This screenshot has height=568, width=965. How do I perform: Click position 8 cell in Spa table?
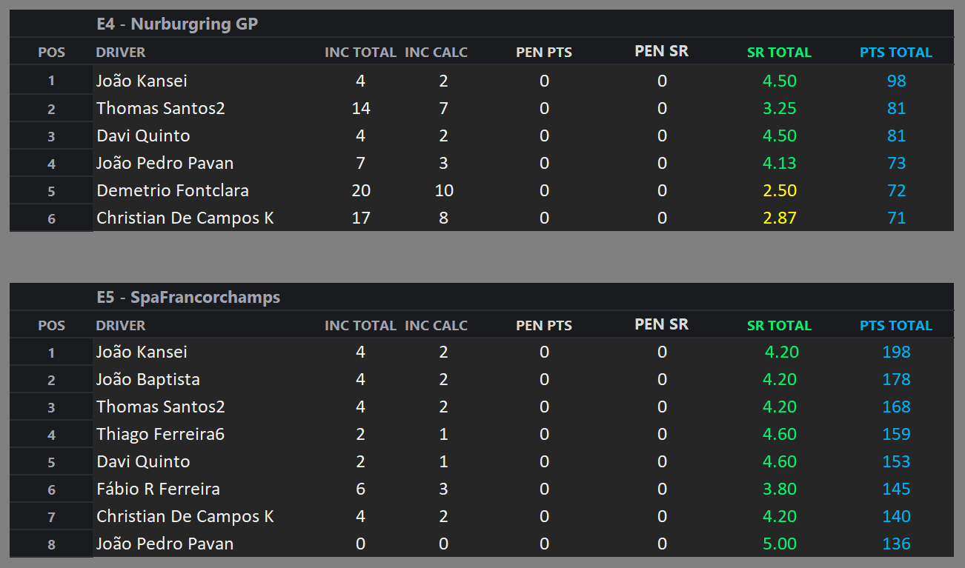point(51,544)
